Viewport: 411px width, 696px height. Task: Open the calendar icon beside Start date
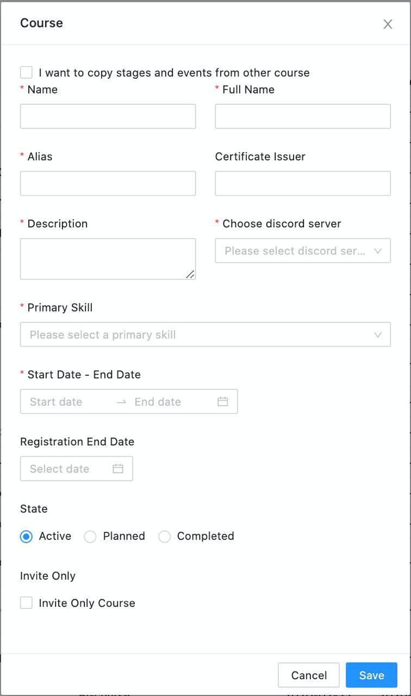coord(223,401)
